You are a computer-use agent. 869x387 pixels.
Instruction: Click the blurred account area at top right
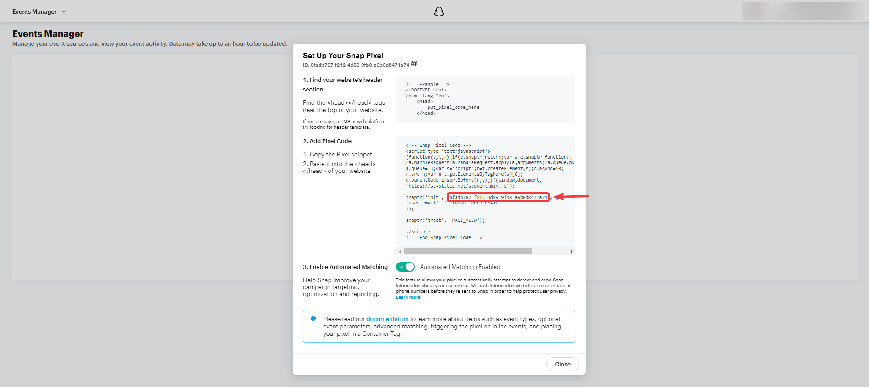click(803, 11)
